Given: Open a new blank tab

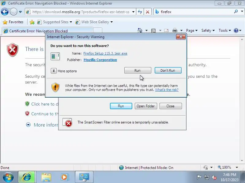Looking at the screenshot, I should coord(98,30).
